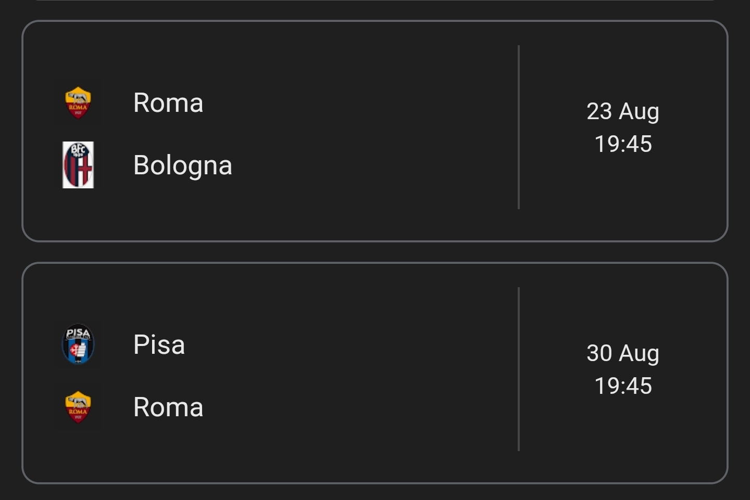Image resolution: width=750 pixels, height=500 pixels.
Task: Select the 30 Aug date label
Action: 623,353
